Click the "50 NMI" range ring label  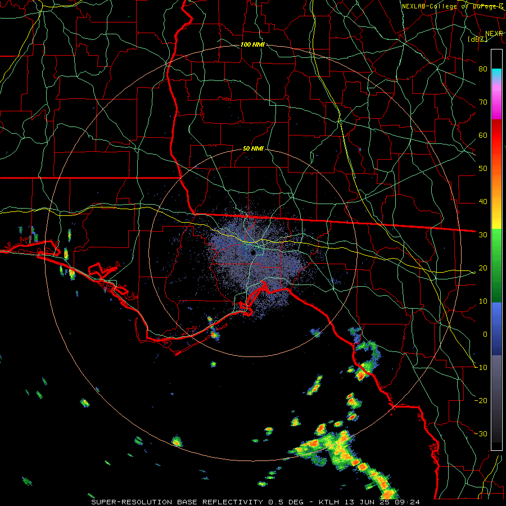[253, 148]
